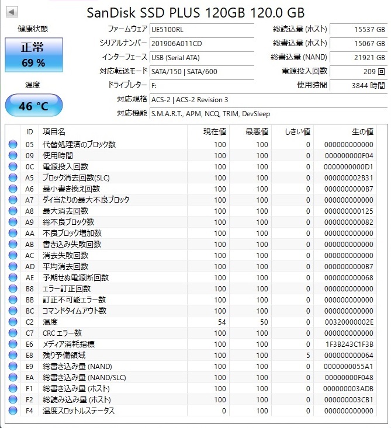Click status icon of row A5

[x=13, y=178]
